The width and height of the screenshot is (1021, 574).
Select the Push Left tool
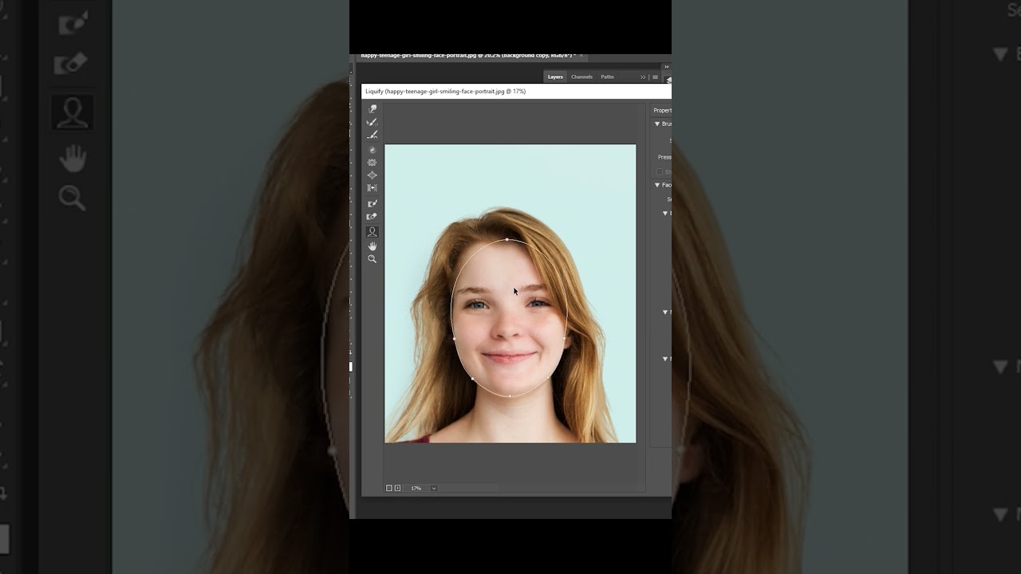[372, 188]
